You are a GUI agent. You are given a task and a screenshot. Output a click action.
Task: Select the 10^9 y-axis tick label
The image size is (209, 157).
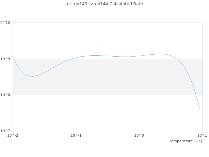click(6, 59)
